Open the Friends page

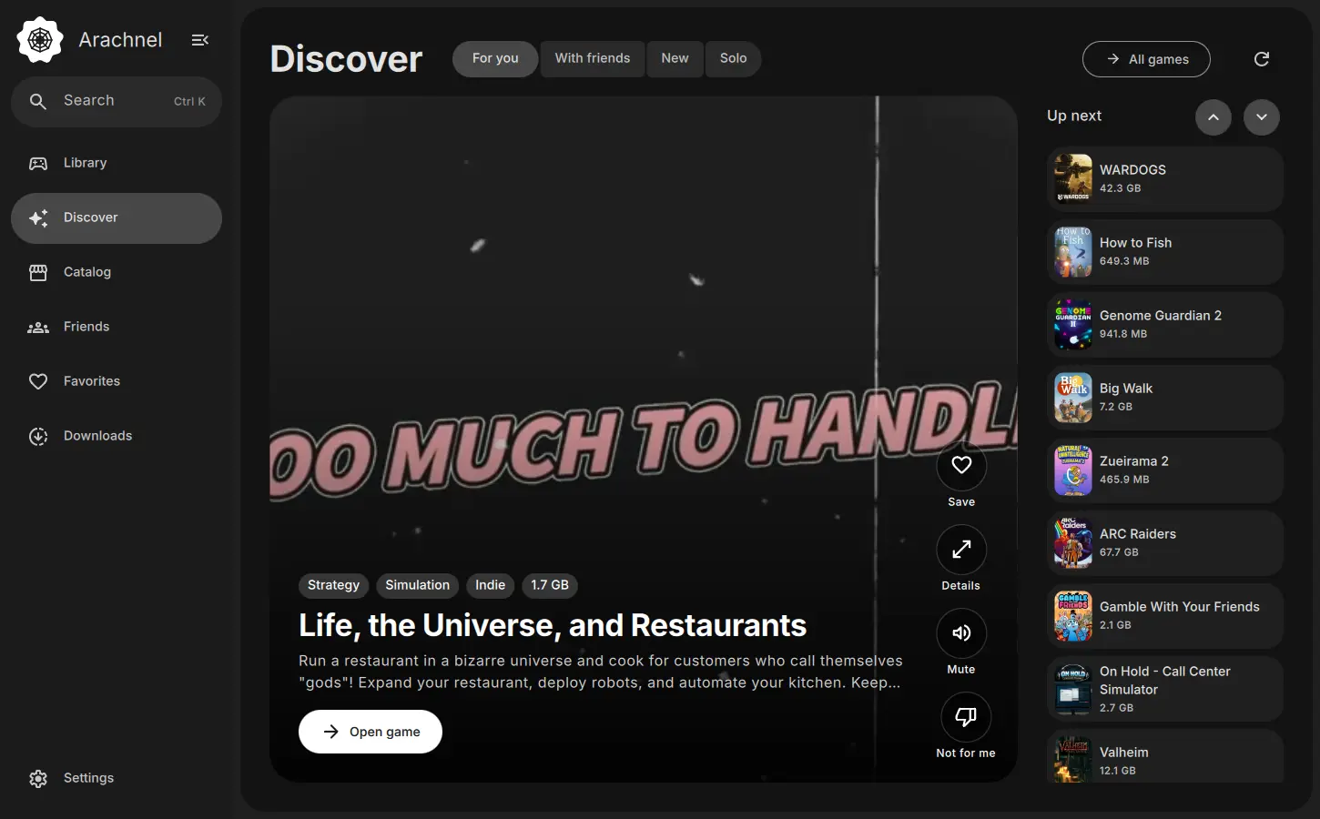pos(117,327)
